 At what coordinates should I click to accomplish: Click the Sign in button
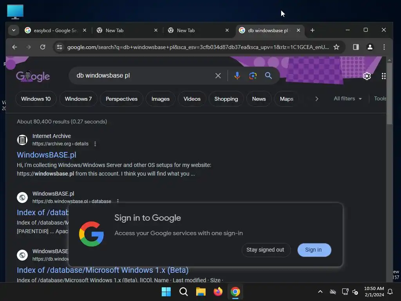coord(314,250)
